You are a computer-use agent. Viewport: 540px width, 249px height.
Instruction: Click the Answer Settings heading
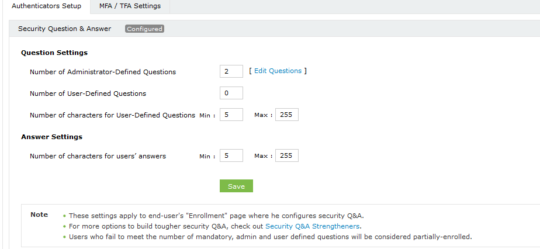tap(51, 137)
